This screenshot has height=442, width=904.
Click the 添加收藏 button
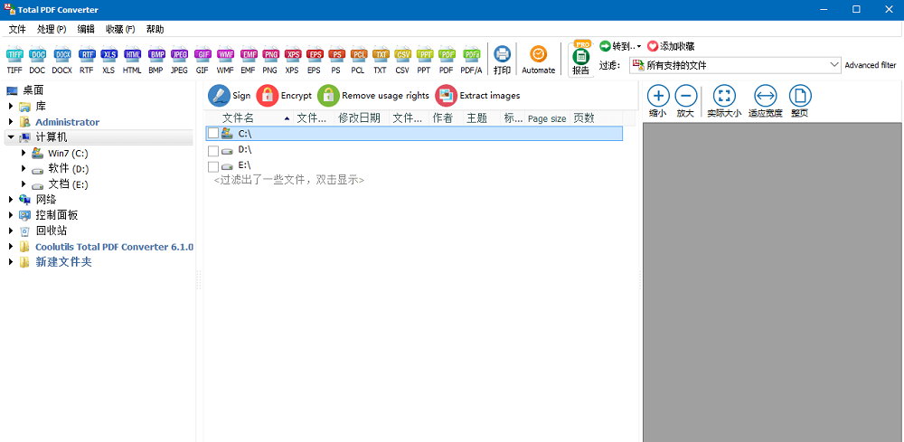[x=670, y=46]
